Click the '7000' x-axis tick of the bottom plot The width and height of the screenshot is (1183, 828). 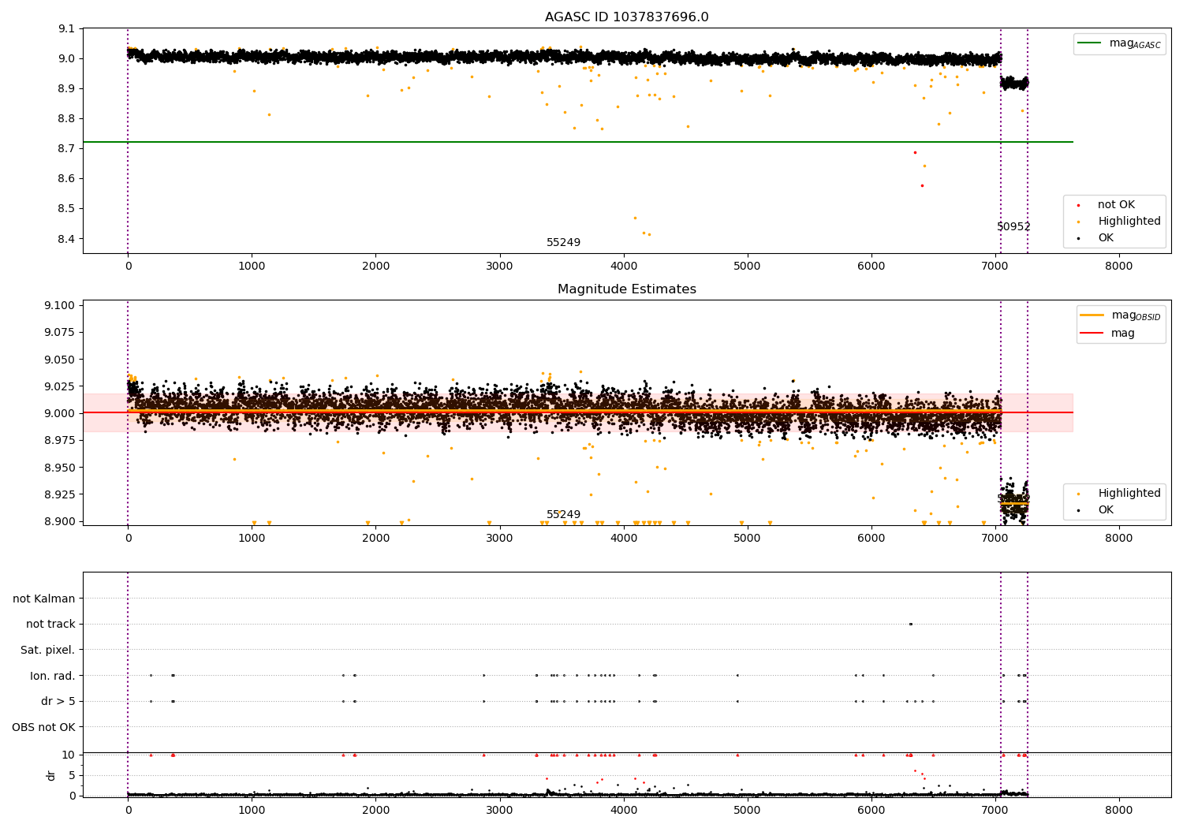point(995,810)
